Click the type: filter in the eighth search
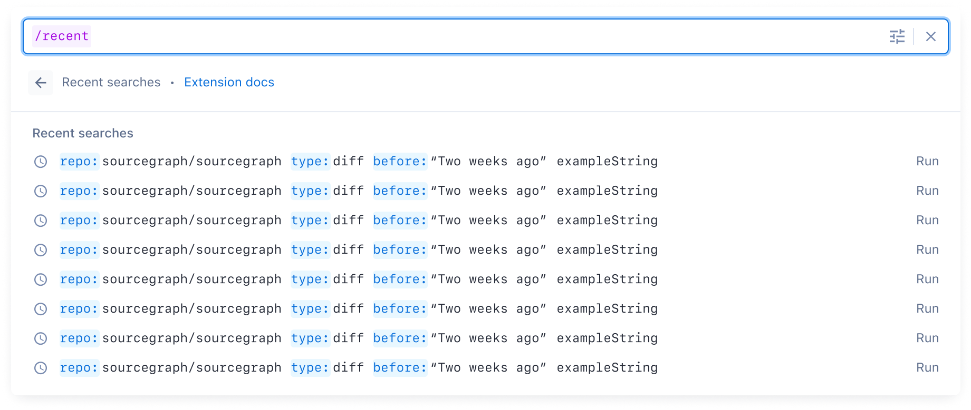The image size is (971, 410). point(310,368)
